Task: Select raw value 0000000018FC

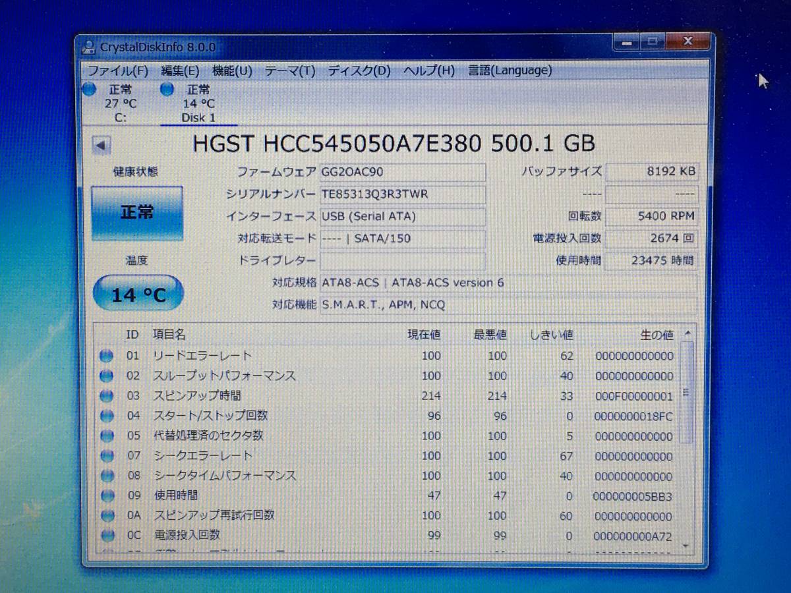Action: 634,416
